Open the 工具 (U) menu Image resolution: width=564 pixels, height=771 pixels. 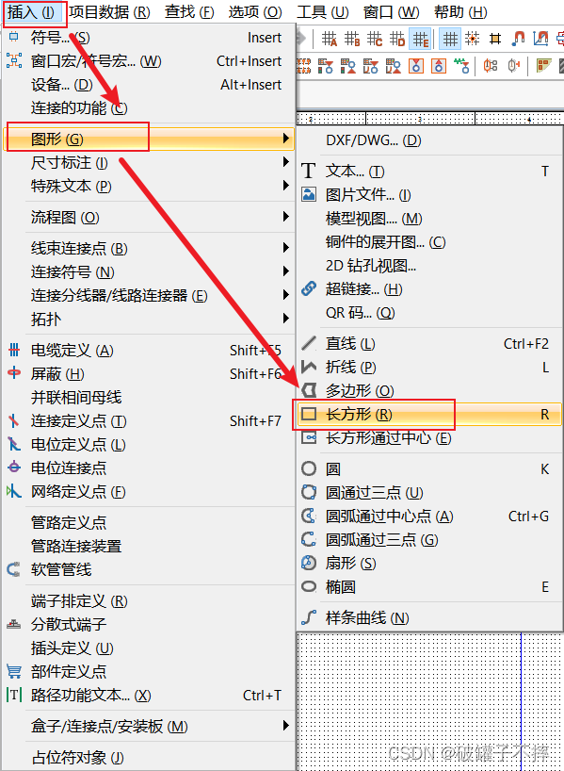click(x=322, y=12)
